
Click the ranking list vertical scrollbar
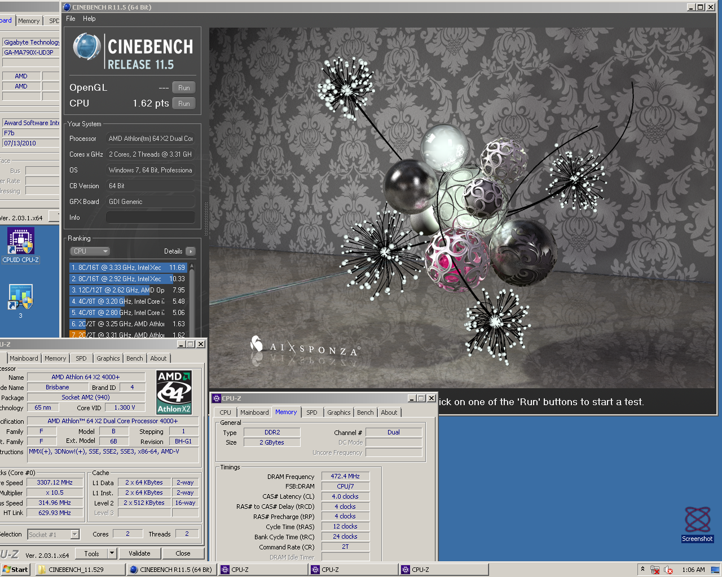[192, 300]
